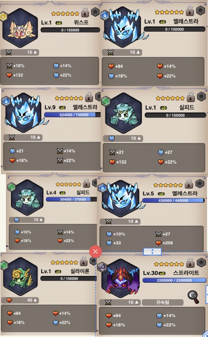This screenshot has height=337, width=208.
Task: Click the 624000 / 730000 experience bar
Action: [72, 115]
